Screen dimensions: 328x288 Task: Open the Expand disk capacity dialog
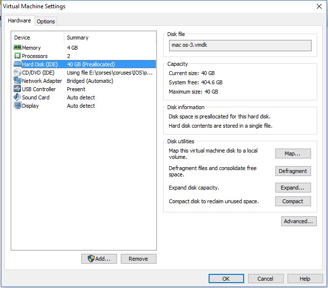(x=293, y=188)
